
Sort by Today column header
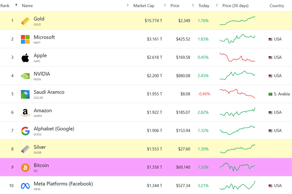click(x=204, y=6)
